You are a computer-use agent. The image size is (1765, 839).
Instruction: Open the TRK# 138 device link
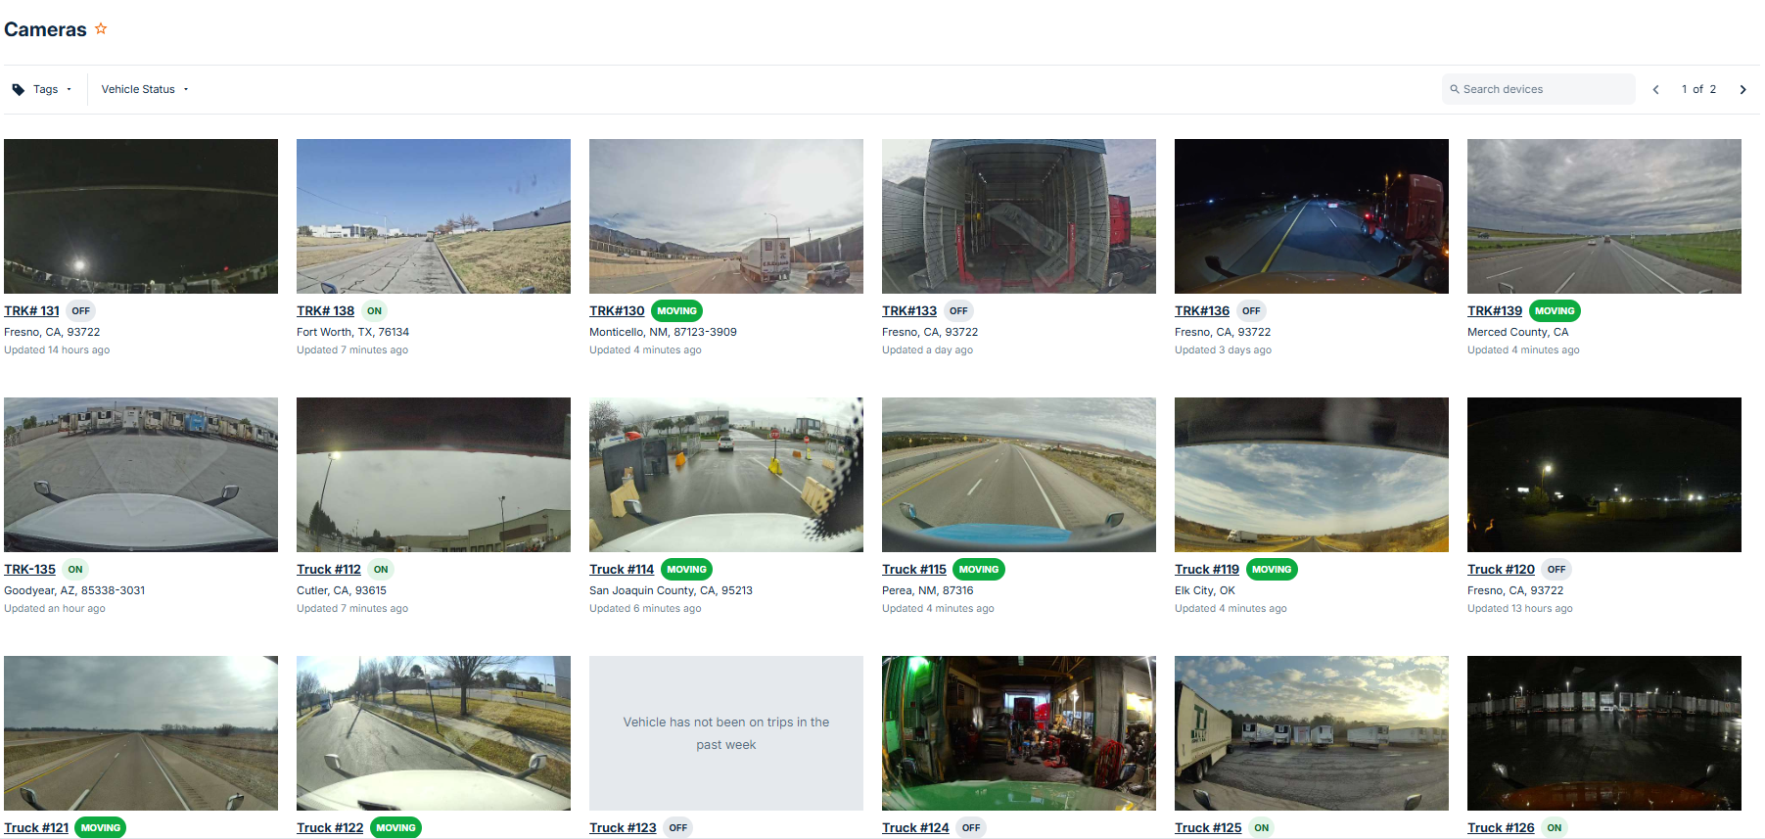click(325, 311)
